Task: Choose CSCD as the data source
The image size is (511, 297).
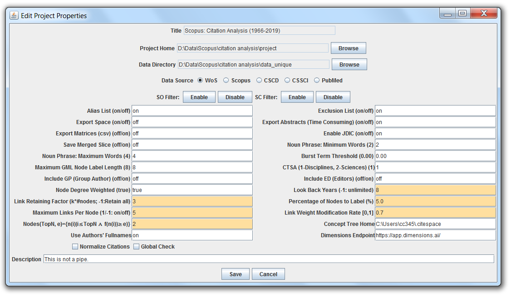Action: click(x=259, y=80)
